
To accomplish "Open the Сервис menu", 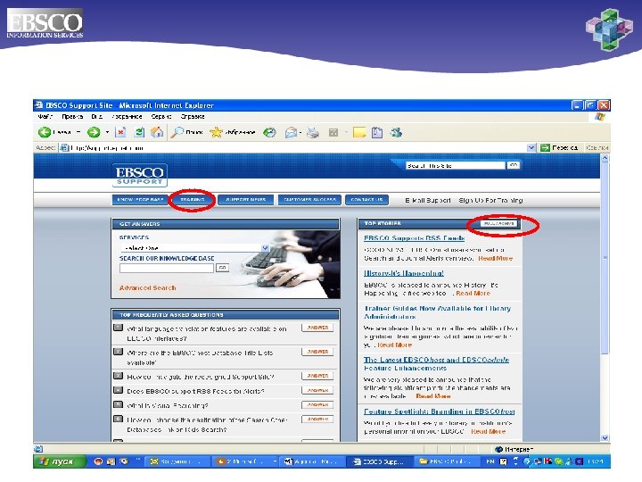I will pyautogui.click(x=160, y=117).
